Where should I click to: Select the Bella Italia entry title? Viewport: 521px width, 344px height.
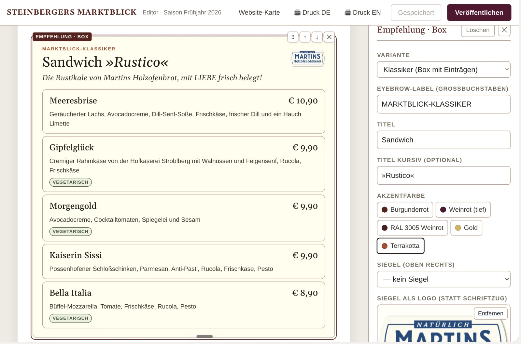[70, 293]
